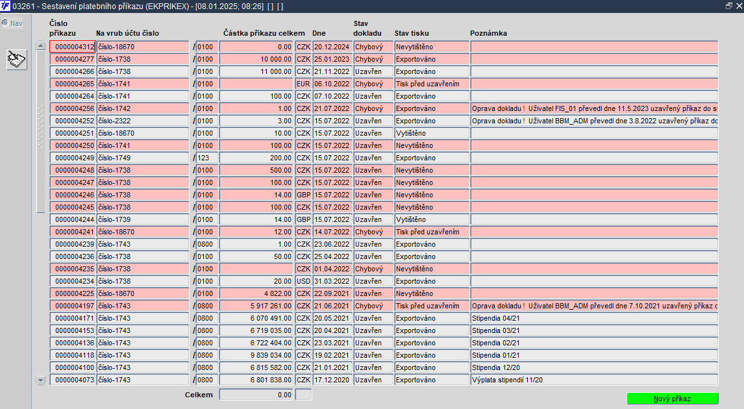Image resolution: width=744 pixels, height=409 pixels.
Task: Click the scroll up arrow of the list
Action: coord(40,46)
